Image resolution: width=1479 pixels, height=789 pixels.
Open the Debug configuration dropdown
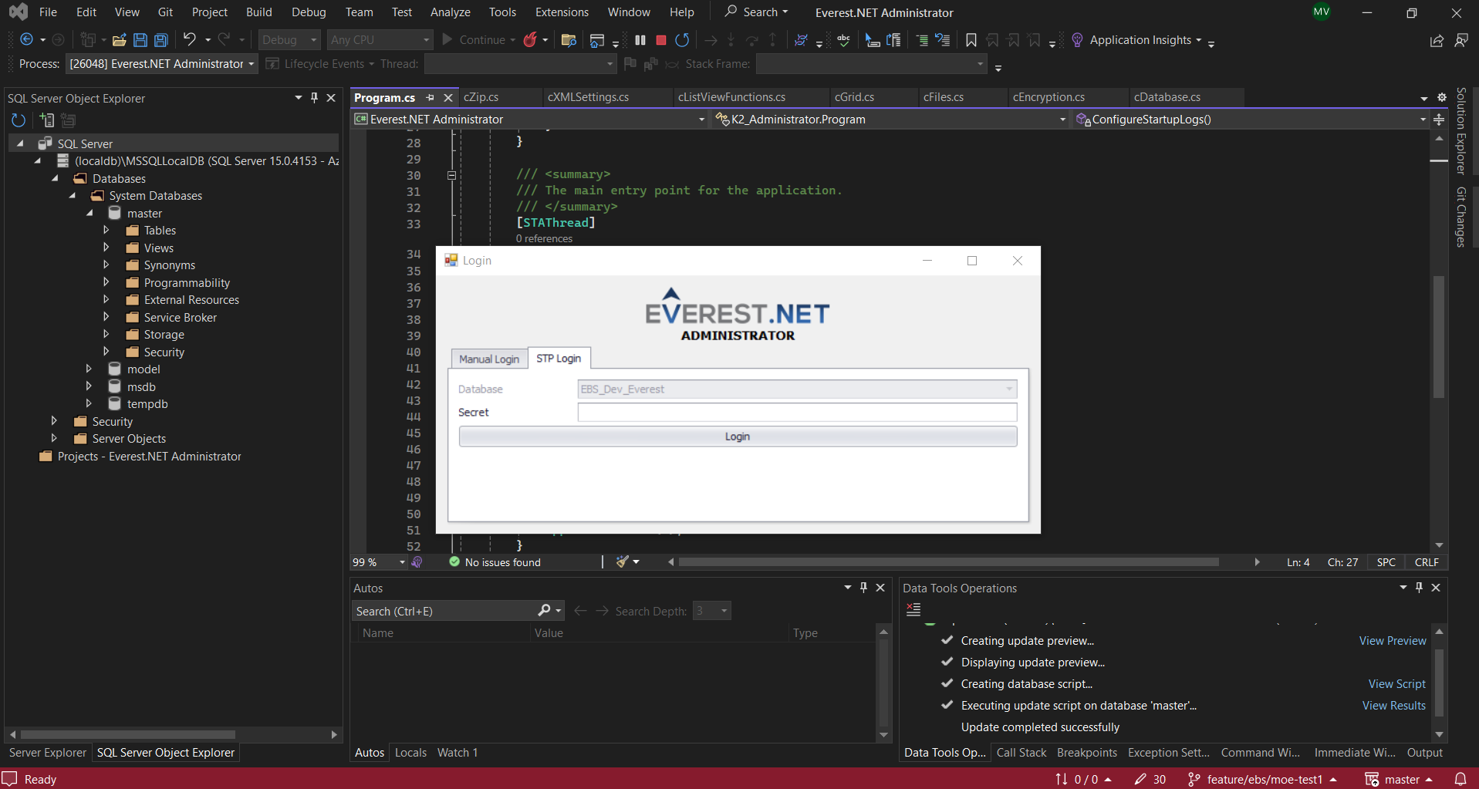[x=289, y=40]
